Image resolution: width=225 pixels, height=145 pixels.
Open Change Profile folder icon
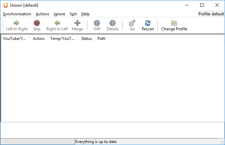(174, 23)
